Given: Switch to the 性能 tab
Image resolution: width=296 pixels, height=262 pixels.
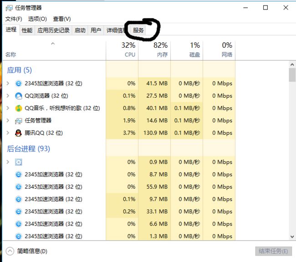Looking at the screenshot, I should point(27,30).
